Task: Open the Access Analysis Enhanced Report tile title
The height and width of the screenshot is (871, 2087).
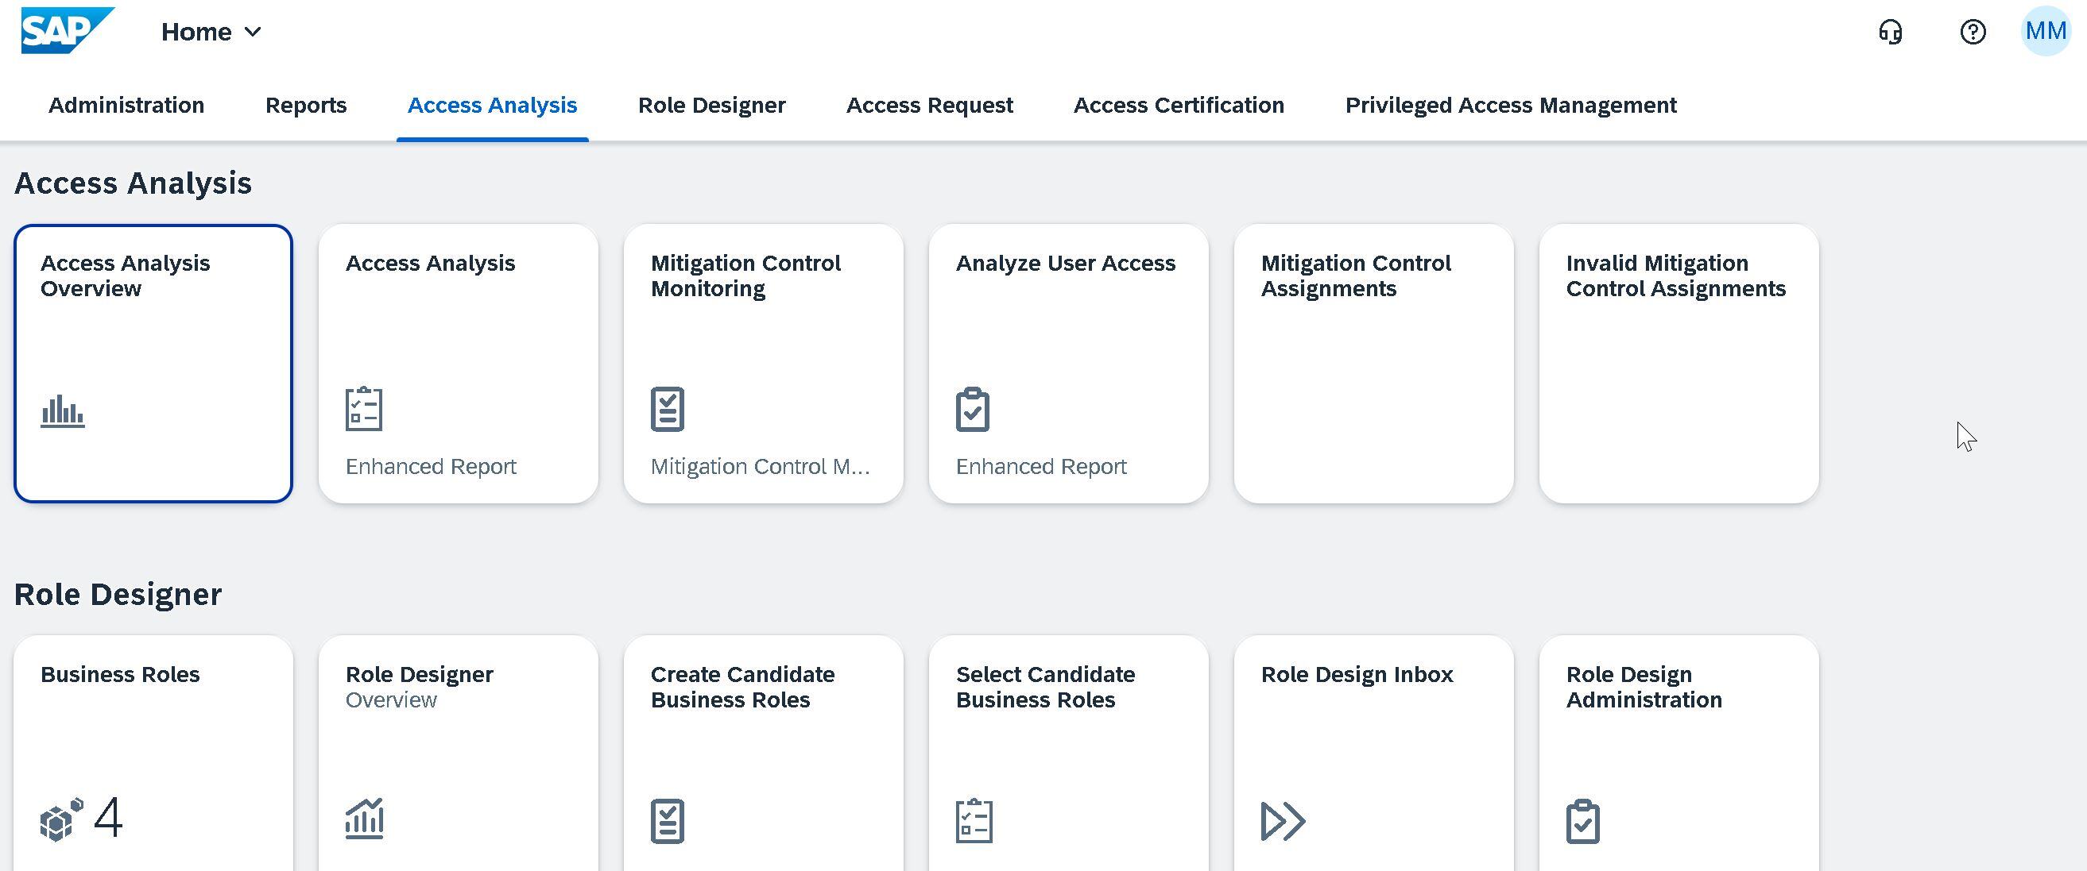Action: tap(430, 263)
